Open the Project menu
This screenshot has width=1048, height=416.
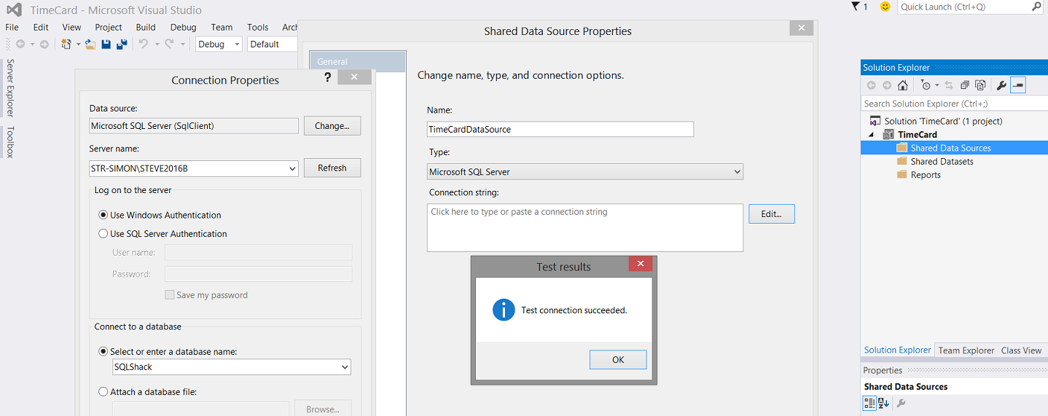pos(109,27)
